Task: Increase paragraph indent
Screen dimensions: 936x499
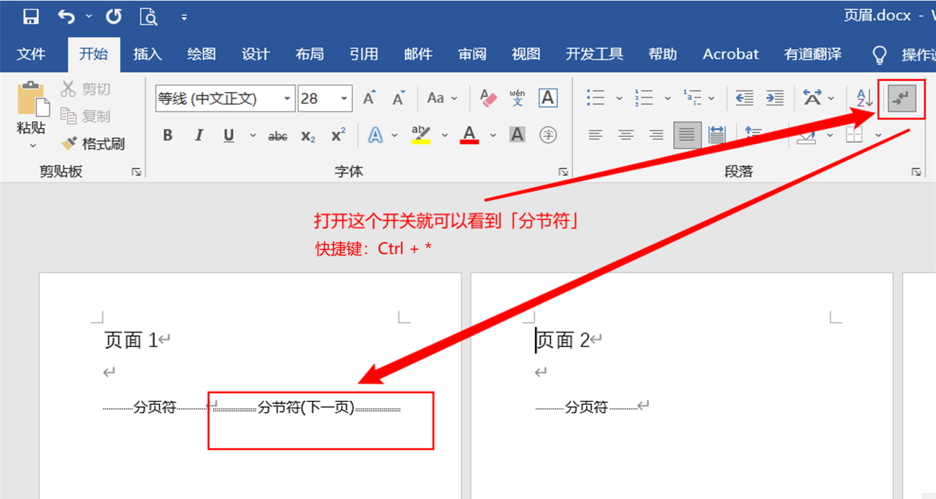Action: [x=775, y=98]
